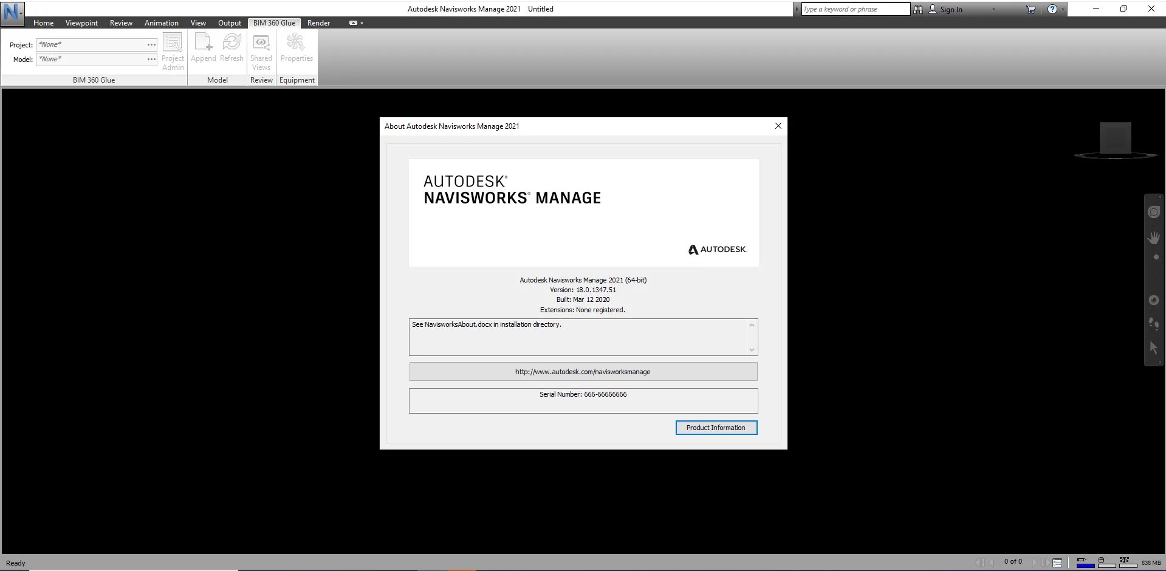Open Project Admin in BIM 360 Glue
Screen dimensions: 1166x571
point(173,52)
